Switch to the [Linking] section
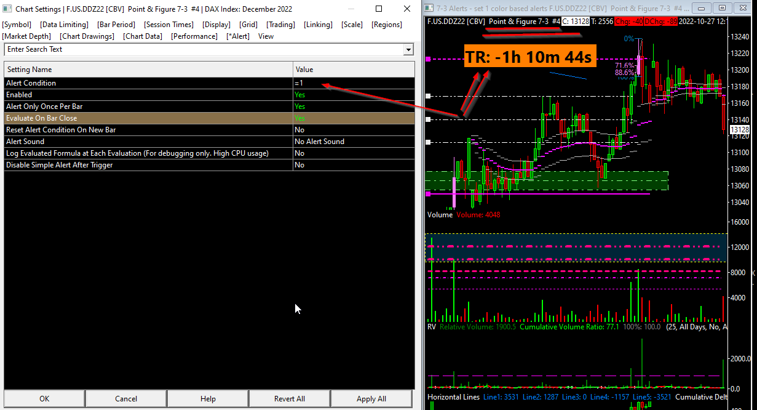 (318, 25)
